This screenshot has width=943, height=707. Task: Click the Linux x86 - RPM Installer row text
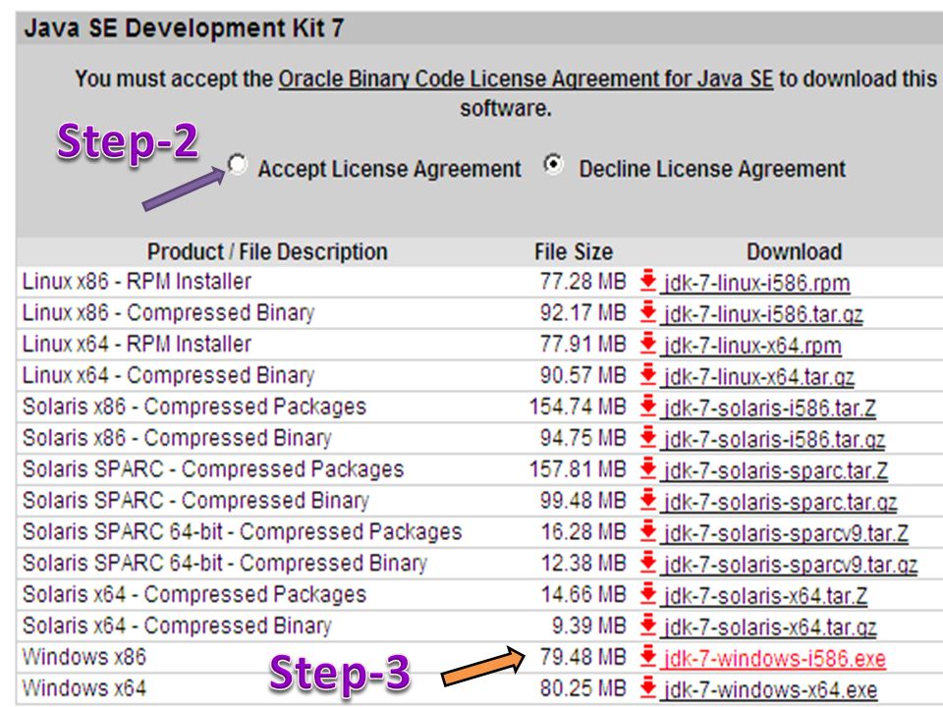tap(137, 281)
